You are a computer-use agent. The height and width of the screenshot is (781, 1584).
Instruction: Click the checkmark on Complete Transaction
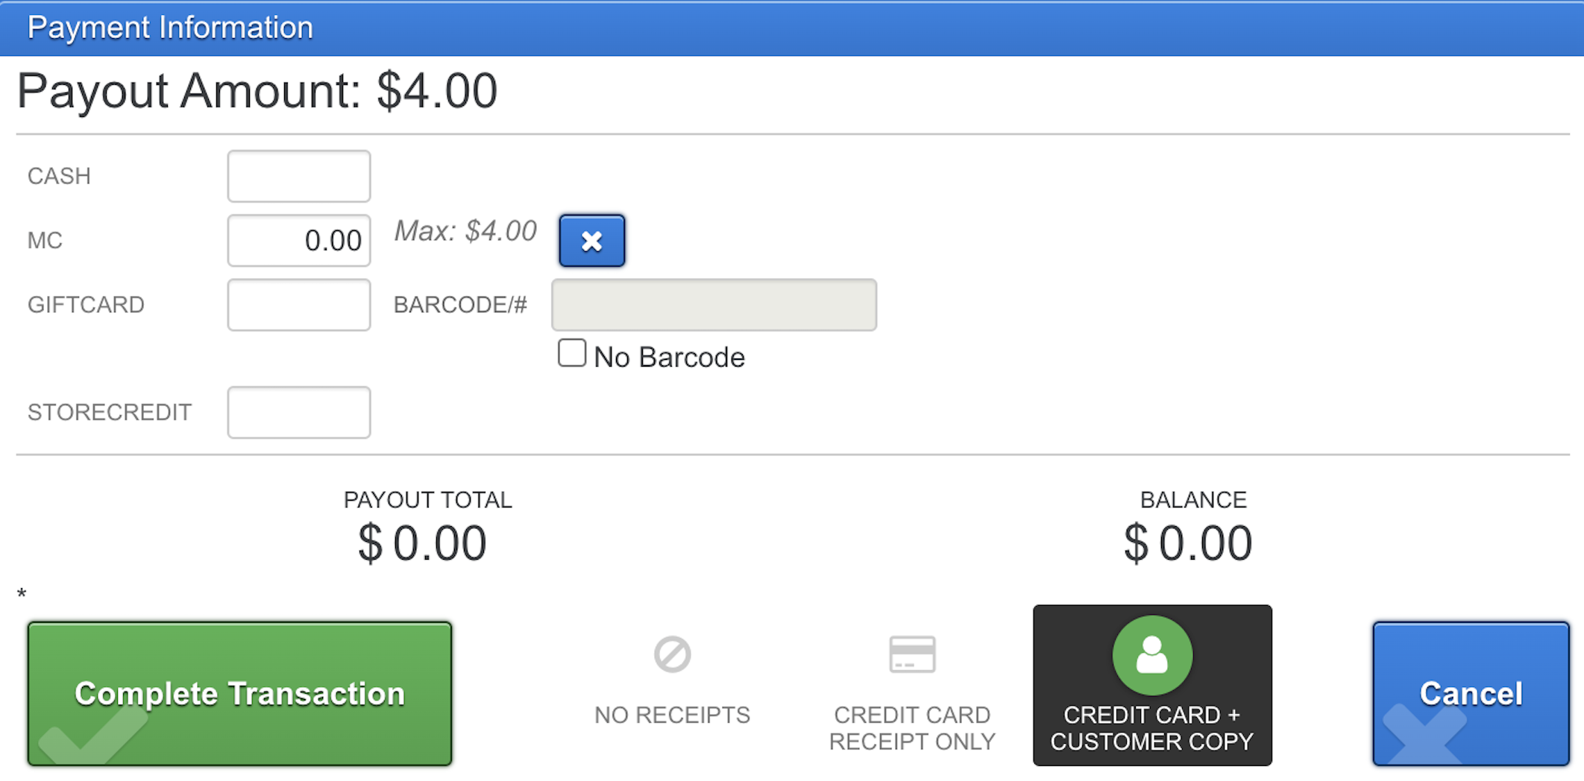point(93,734)
